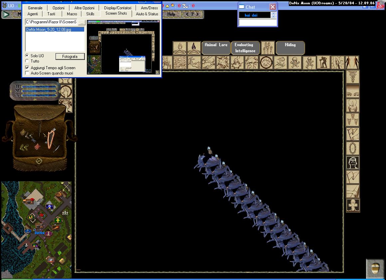Cast the hand with flame spell icon
Screen dimensions: 386x280
(x=281, y=63)
